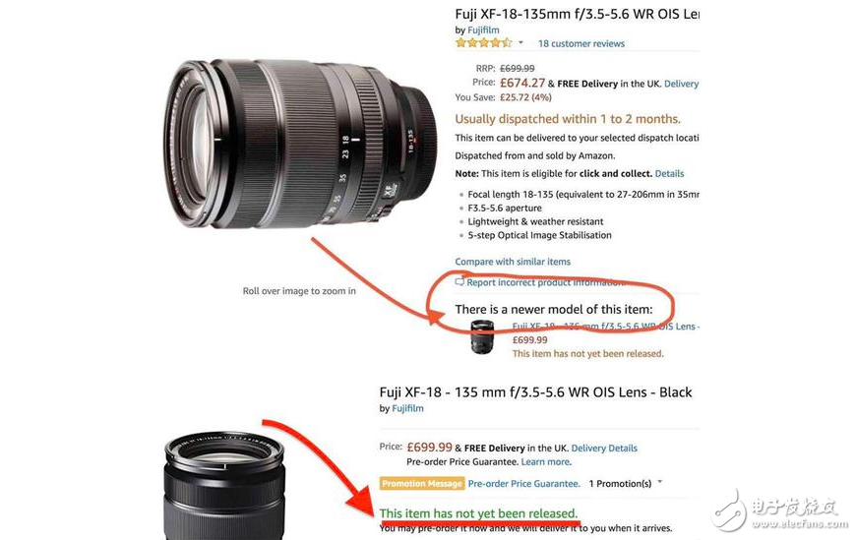The image size is (856, 540).
Task: Open the 18 customer reviews link
Action: point(581,43)
